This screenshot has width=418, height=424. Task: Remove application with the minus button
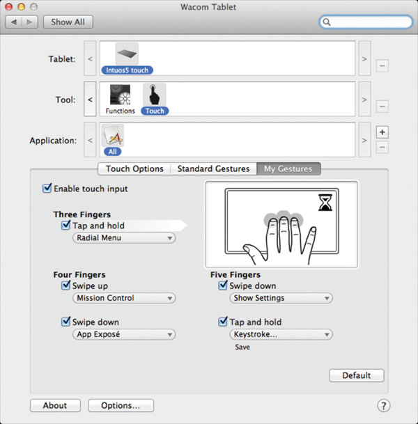coord(382,147)
